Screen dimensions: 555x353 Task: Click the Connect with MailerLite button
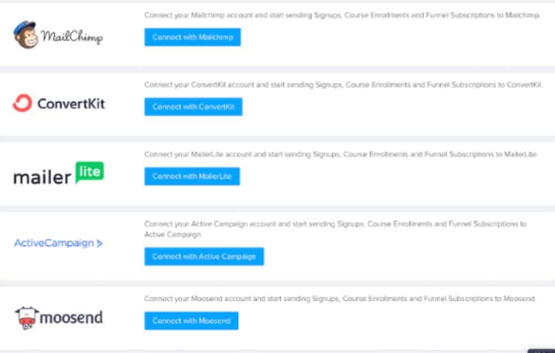pos(192,176)
